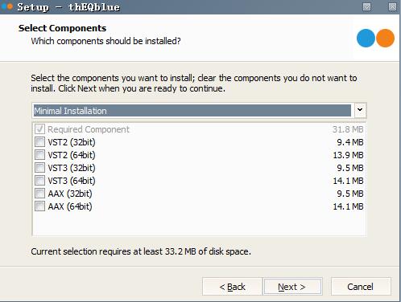
Task: Click the AAX (64bit) 14.1 MB size
Action: coord(348,206)
